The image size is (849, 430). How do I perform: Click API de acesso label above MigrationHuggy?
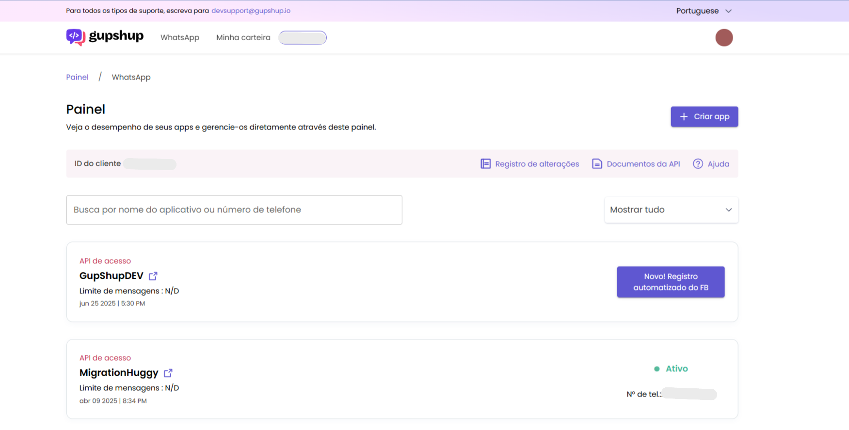pos(105,358)
